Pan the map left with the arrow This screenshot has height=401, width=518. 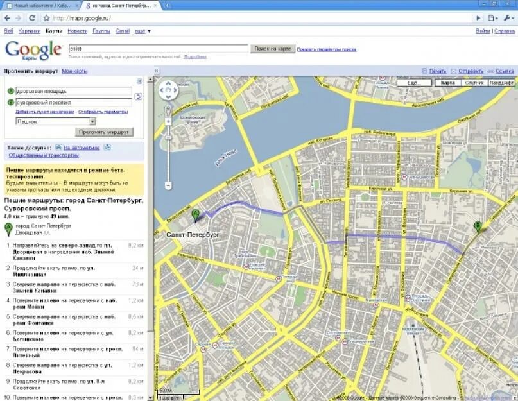pos(162,90)
